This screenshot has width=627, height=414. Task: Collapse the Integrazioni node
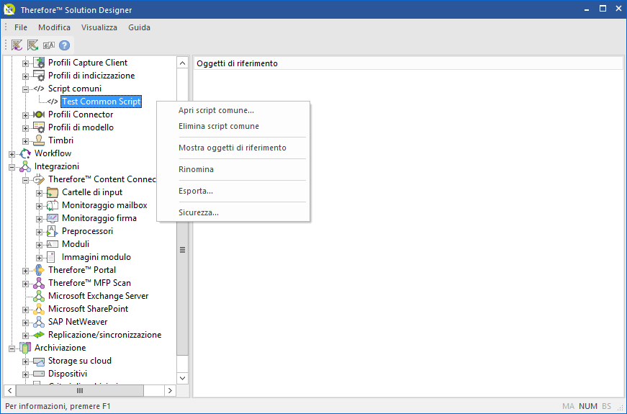[x=12, y=167]
